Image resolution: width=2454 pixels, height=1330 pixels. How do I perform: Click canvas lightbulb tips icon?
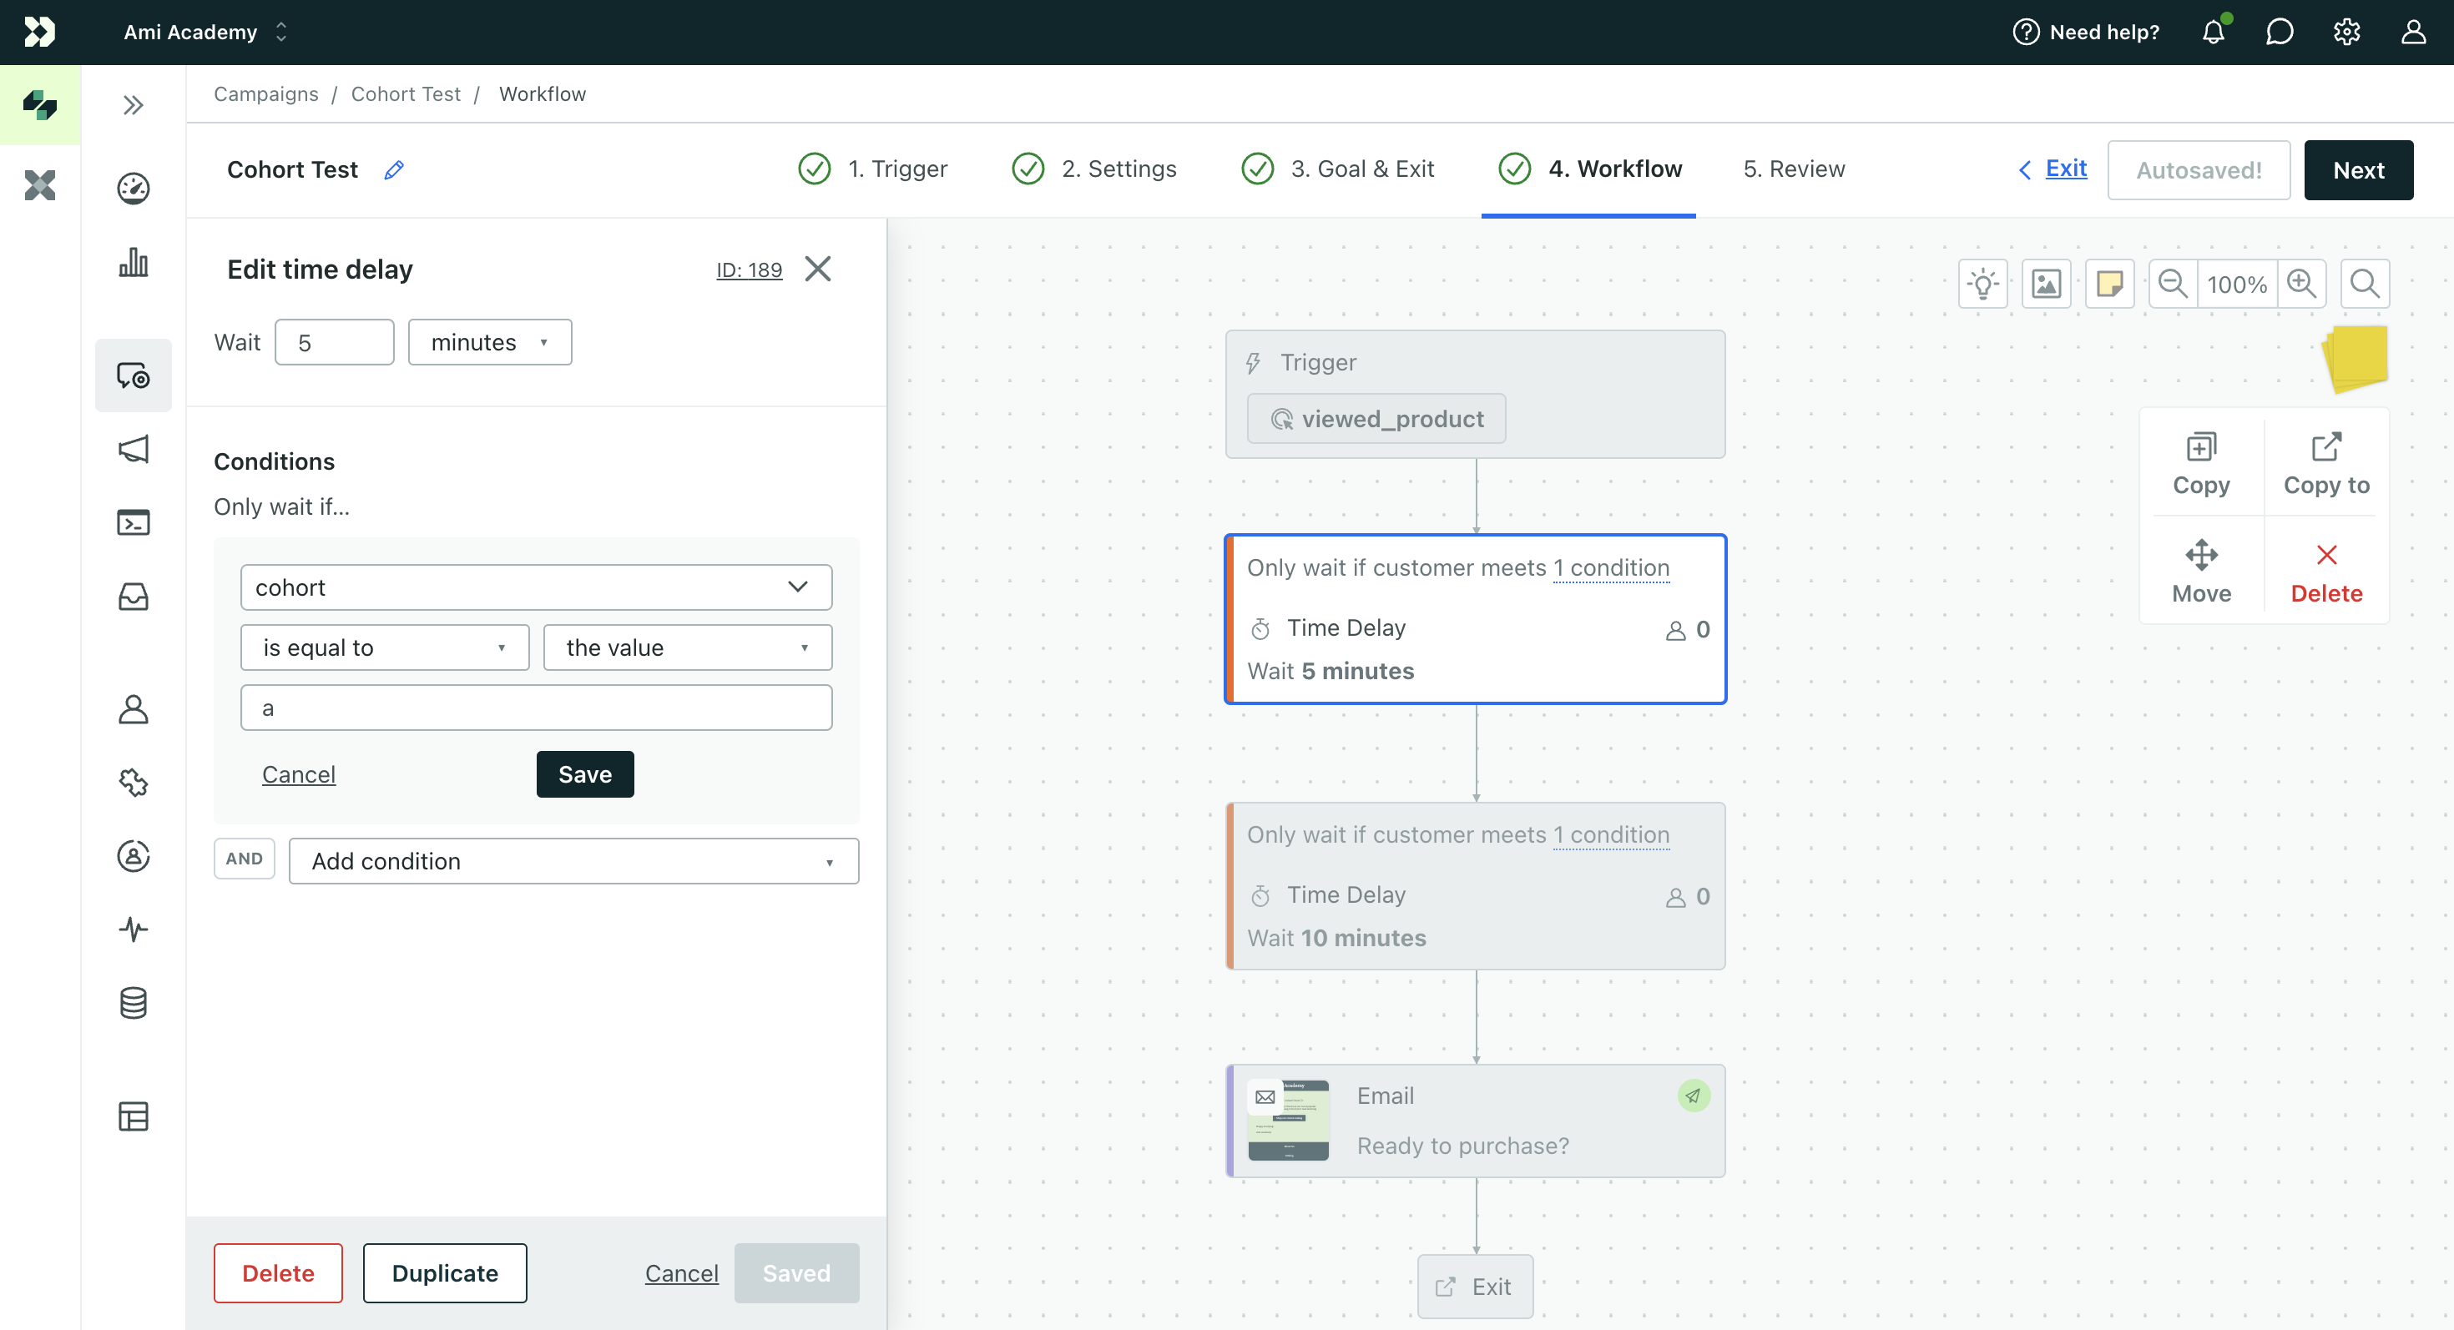click(x=1983, y=284)
